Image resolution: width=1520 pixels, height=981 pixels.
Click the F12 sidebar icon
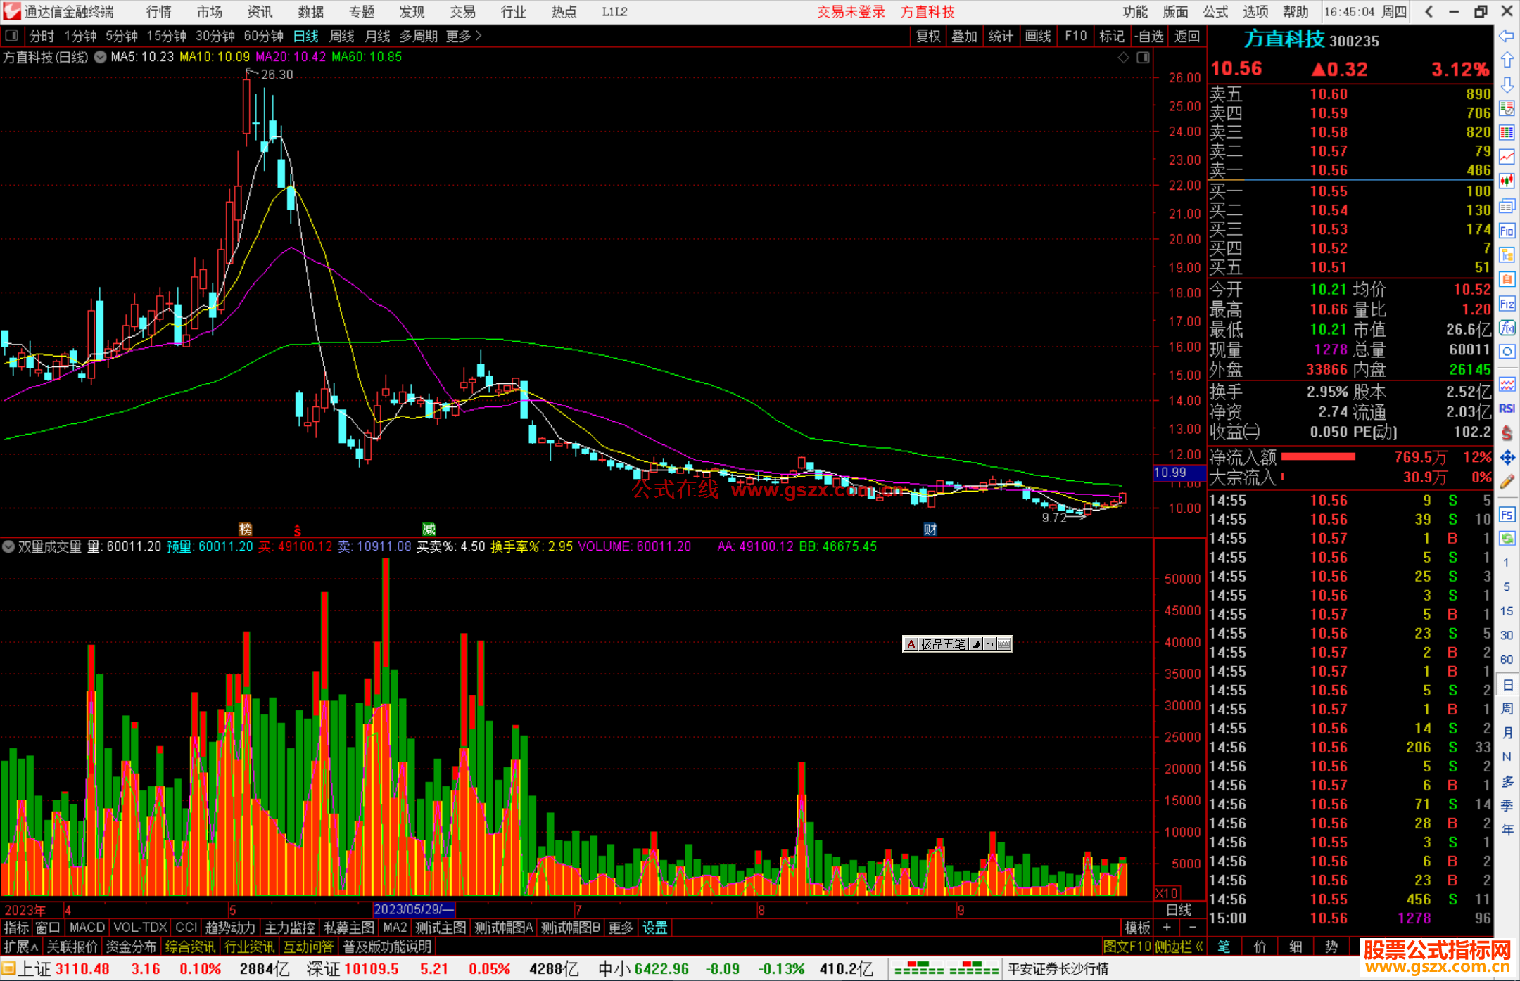tap(1507, 304)
